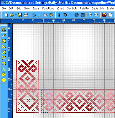Zoom in with the plus magnifier
This screenshot has width=115, height=118.
click(90, 15)
